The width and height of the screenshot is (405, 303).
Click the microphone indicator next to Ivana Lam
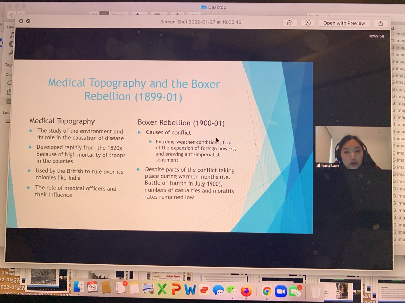coord(318,165)
